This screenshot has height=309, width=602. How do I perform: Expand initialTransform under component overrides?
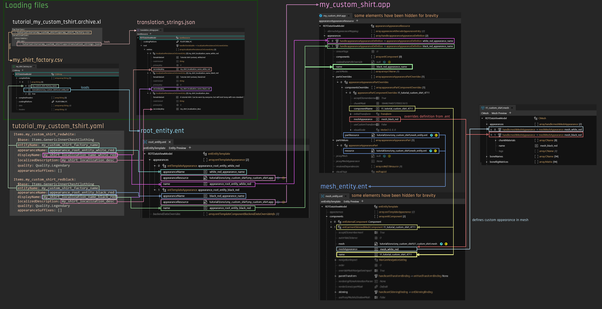coord(351,114)
